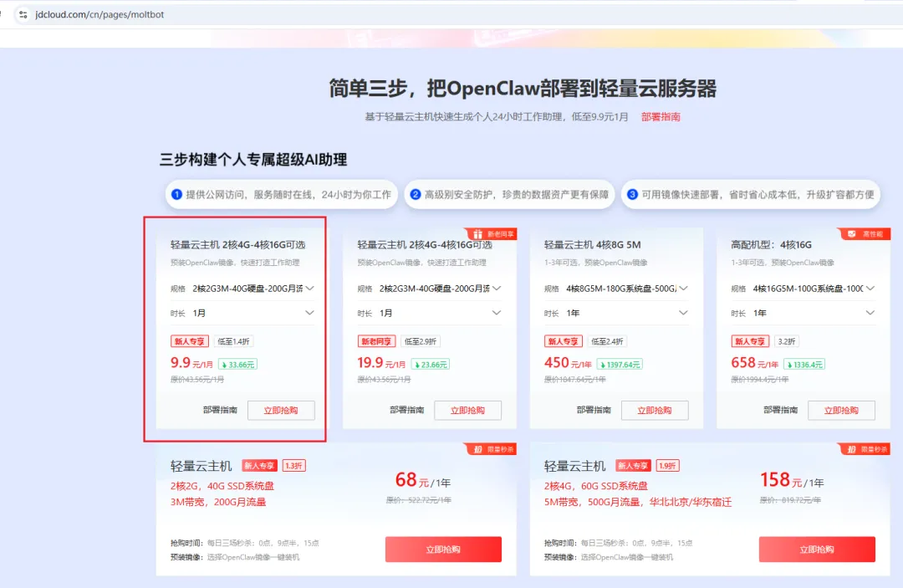Click the 1.9折 badge on 158元 card
The image size is (903, 588).
tap(667, 466)
